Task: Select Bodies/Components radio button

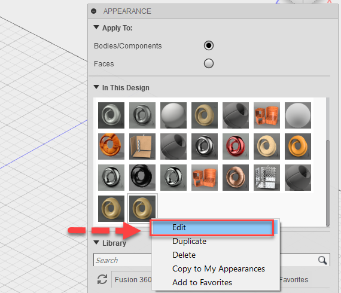Action: click(x=209, y=45)
